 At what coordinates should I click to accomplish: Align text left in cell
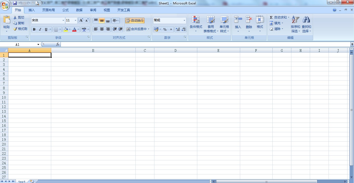point(96,29)
